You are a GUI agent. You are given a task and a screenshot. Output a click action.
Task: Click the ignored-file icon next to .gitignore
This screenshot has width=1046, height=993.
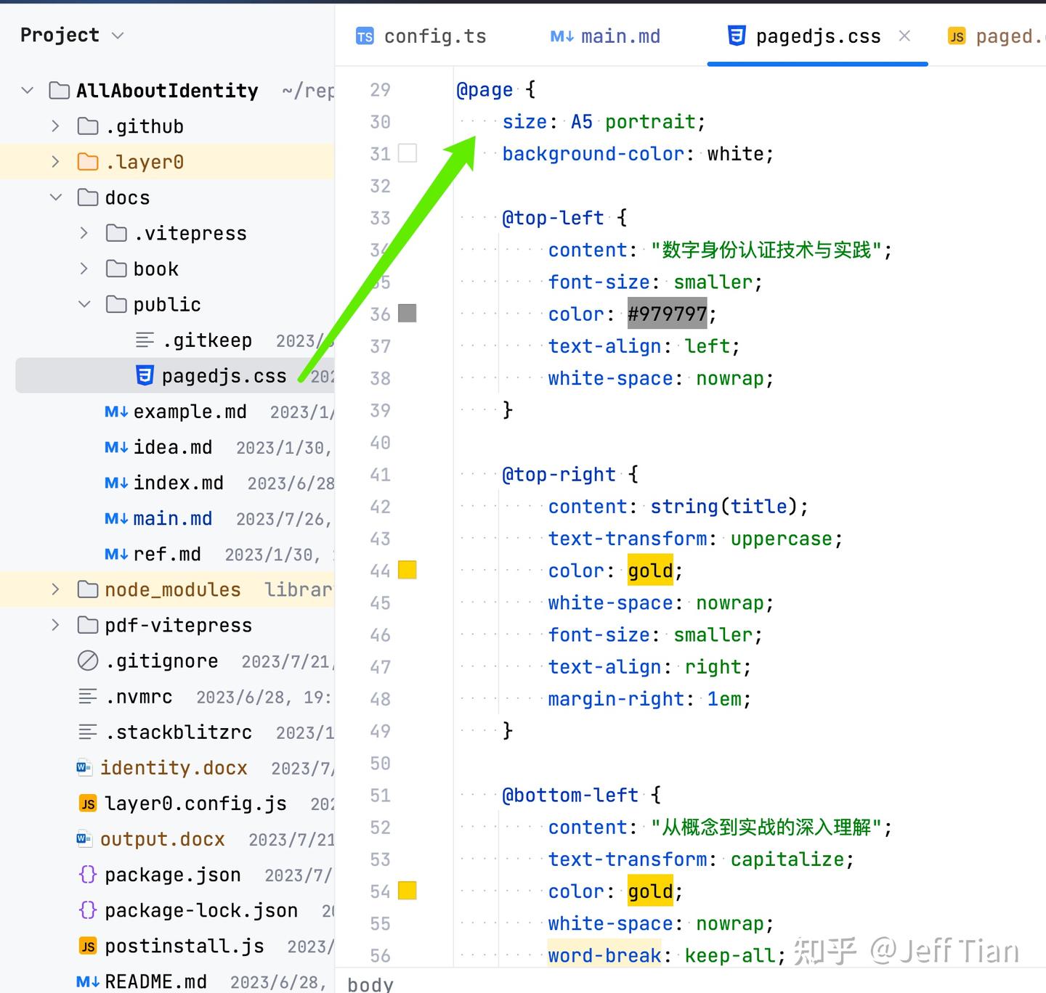click(87, 661)
